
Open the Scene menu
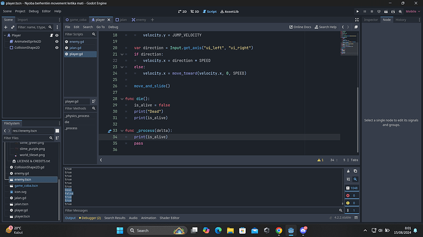7,11
